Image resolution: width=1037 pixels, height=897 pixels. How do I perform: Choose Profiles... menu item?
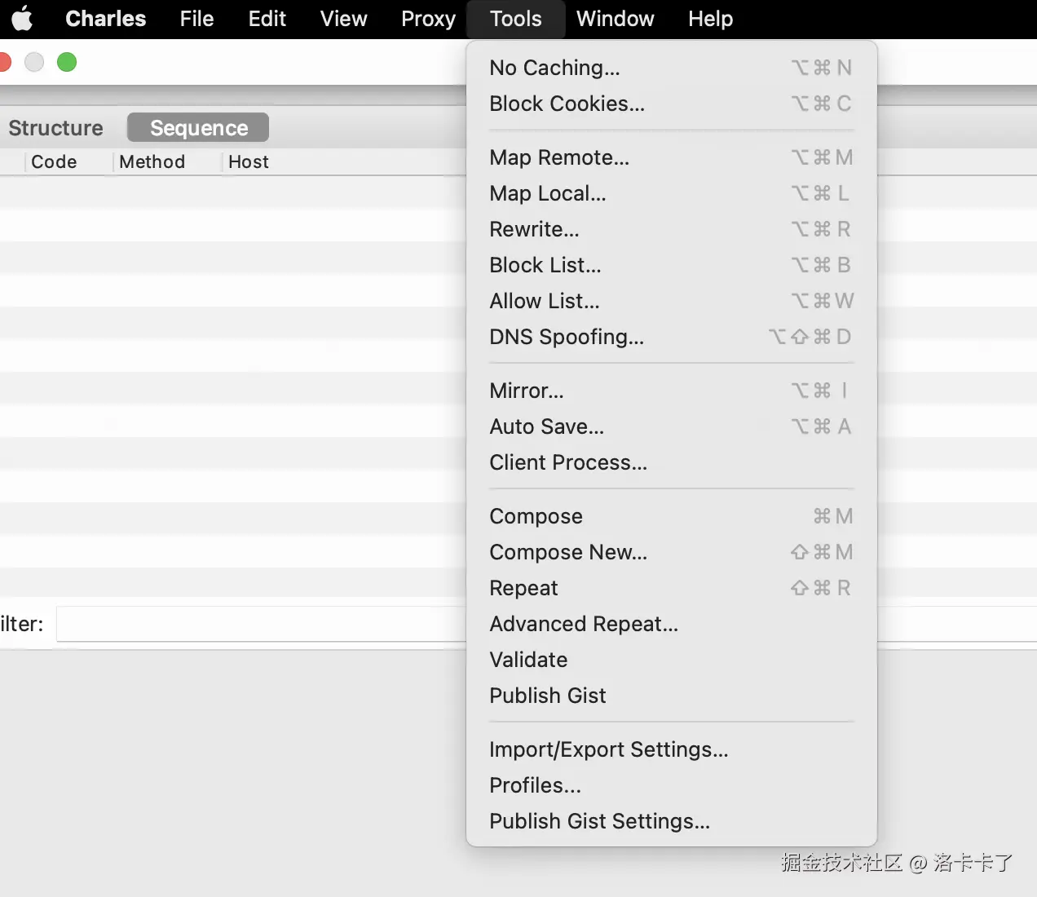[671, 785]
